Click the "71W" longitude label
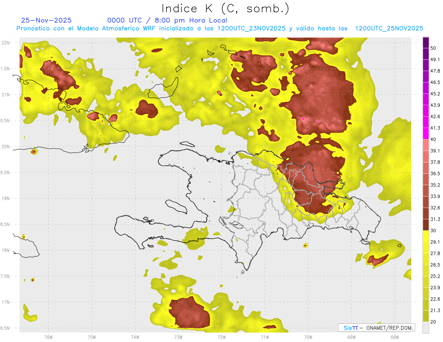This screenshot has width=443, height=342. [265, 337]
